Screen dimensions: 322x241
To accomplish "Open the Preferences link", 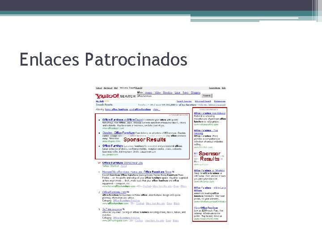I will click(220, 101).
